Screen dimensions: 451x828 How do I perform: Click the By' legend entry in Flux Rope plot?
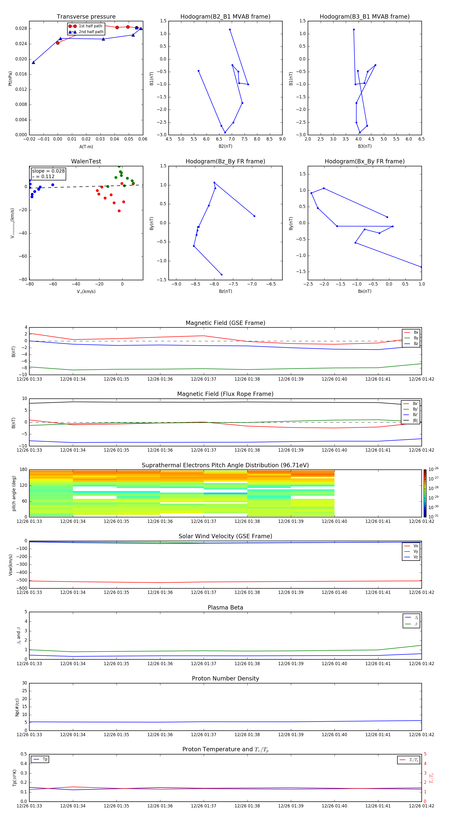point(411,409)
